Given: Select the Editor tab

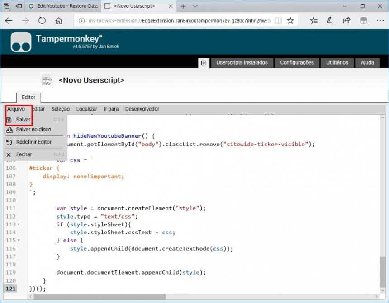Looking at the screenshot, I should coord(28,98).
